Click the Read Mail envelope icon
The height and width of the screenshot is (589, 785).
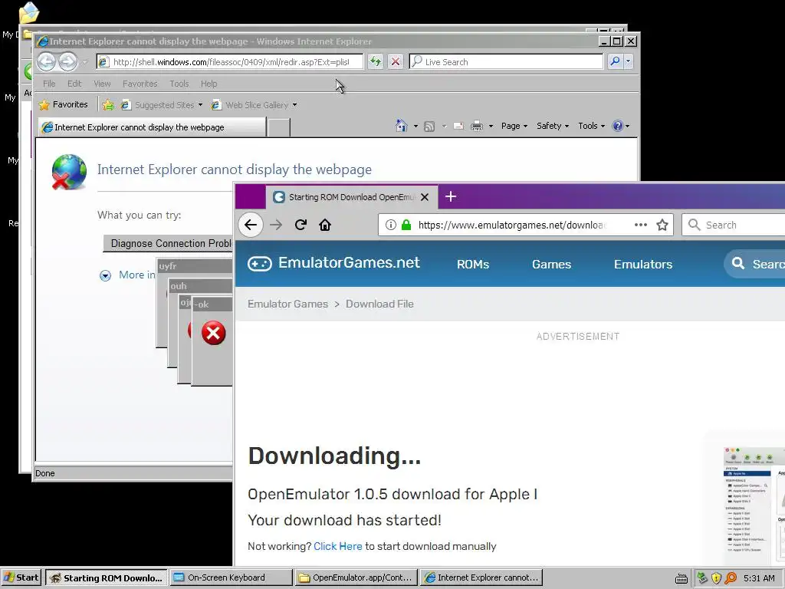click(x=458, y=127)
